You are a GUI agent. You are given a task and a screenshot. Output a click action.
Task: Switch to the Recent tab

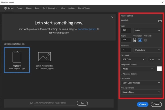point(9,8)
